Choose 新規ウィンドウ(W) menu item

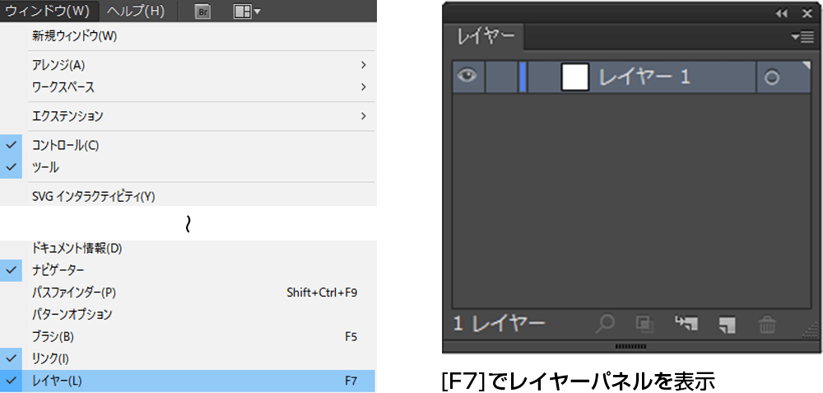(188, 36)
